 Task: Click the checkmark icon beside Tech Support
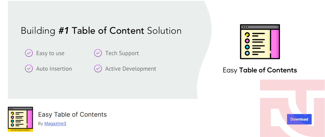click(x=98, y=53)
